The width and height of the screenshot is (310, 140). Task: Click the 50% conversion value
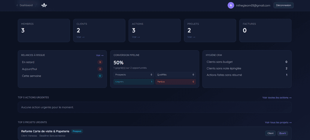[x=118, y=63]
